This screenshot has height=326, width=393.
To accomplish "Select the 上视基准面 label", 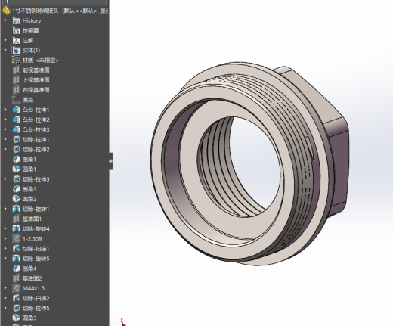I will 36,80.
